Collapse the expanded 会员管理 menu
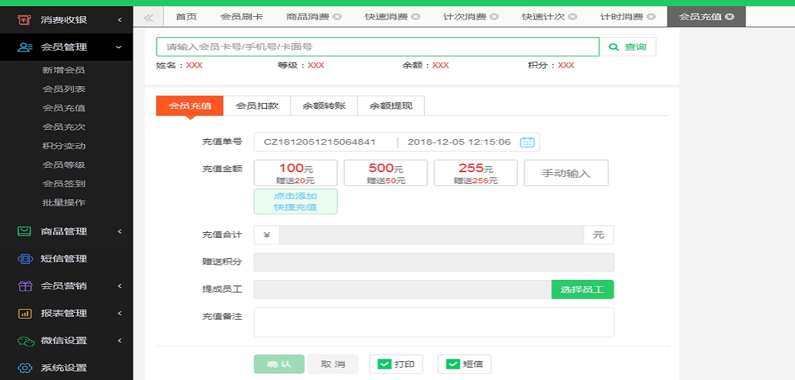The image size is (795, 380). [118, 47]
